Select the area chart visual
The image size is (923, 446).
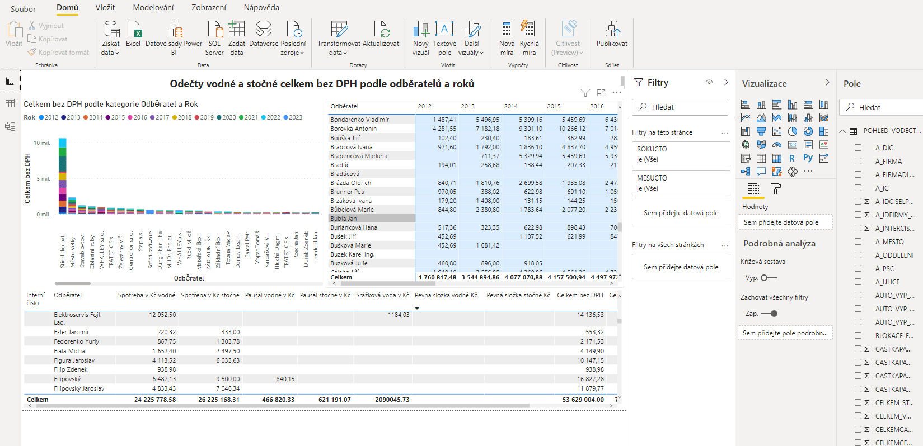pyautogui.click(x=761, y=118)
